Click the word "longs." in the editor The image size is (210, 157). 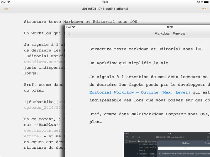click(x=31, y=73)
